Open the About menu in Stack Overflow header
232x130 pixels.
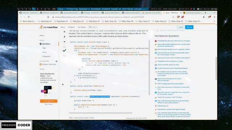pyautogui.click(x=63, y=27)
